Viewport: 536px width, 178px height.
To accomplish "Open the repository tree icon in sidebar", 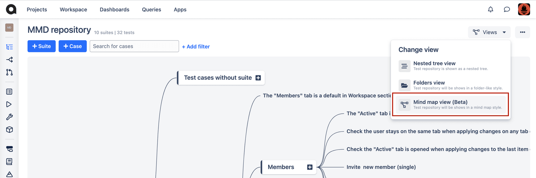I will [x=9, y=47].
